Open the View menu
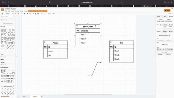Viewport: 174px width, 98px height. [x=13, y=11]
